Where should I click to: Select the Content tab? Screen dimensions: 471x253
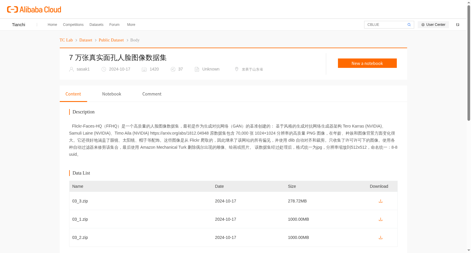click(73, 94)
